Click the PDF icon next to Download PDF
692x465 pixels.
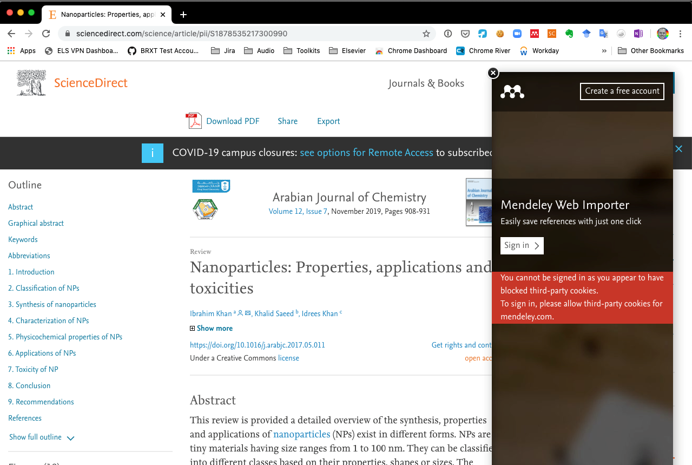(x=194, y=121)
